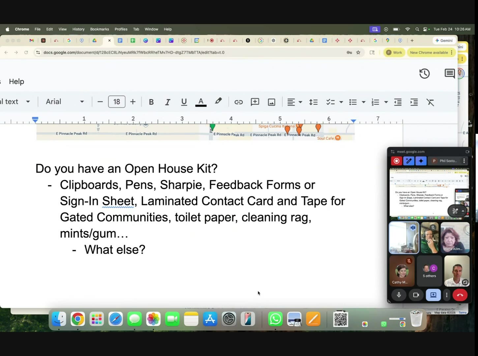Open the highlight color pen tool
This screenshot has width=478, height=356.
tap(218, 102)
